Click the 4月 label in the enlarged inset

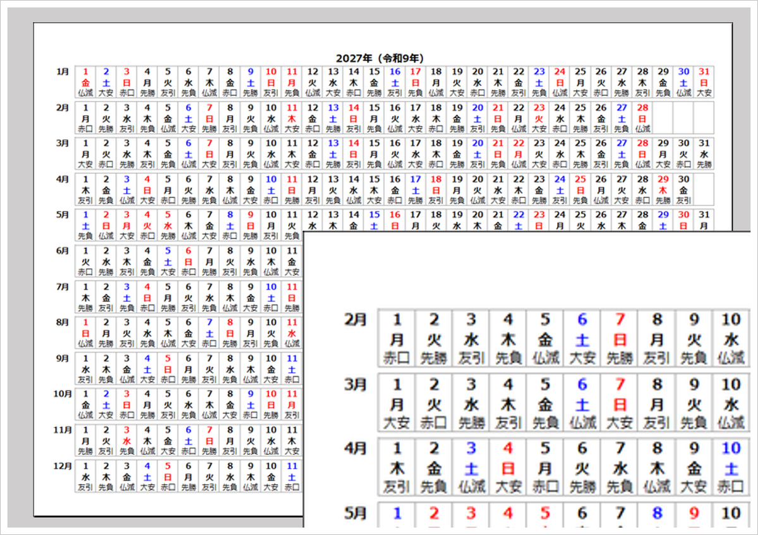pos(354,448)
